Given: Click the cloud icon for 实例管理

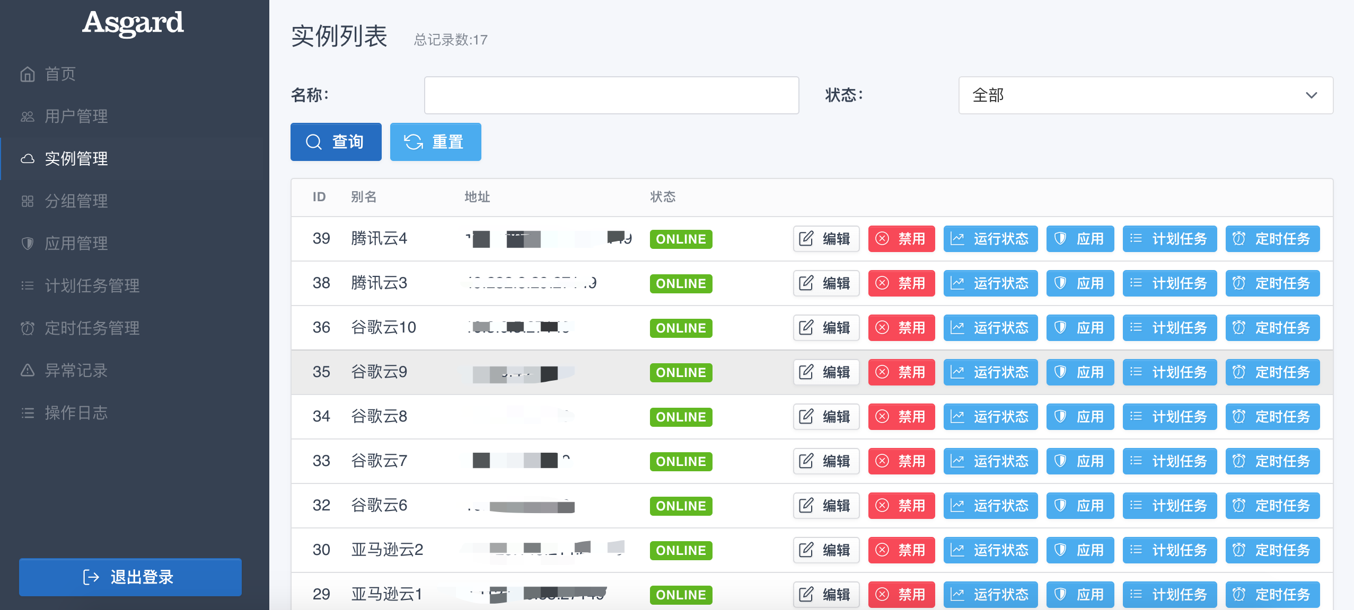Looking at the screenshot, I should [x=28, y=159].
